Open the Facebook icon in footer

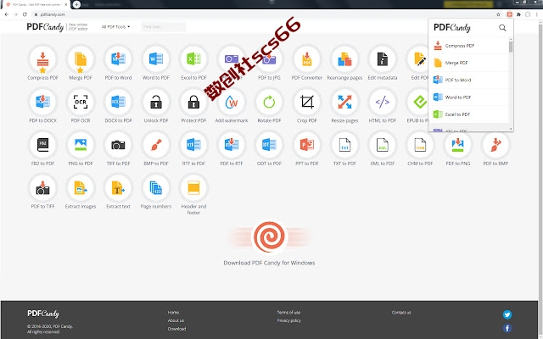click(507, 328)
